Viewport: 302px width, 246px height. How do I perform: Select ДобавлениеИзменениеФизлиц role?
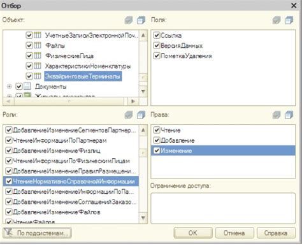click(x=57, y=150)
